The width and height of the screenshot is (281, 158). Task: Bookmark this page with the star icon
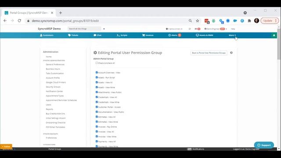click(198, 21)
